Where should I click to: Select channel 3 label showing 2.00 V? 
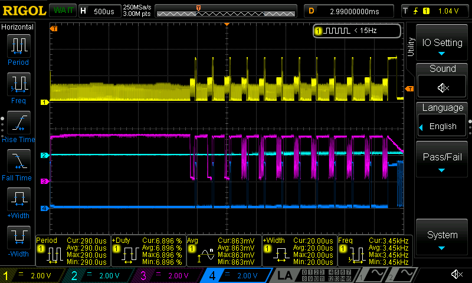click(169, 275)
